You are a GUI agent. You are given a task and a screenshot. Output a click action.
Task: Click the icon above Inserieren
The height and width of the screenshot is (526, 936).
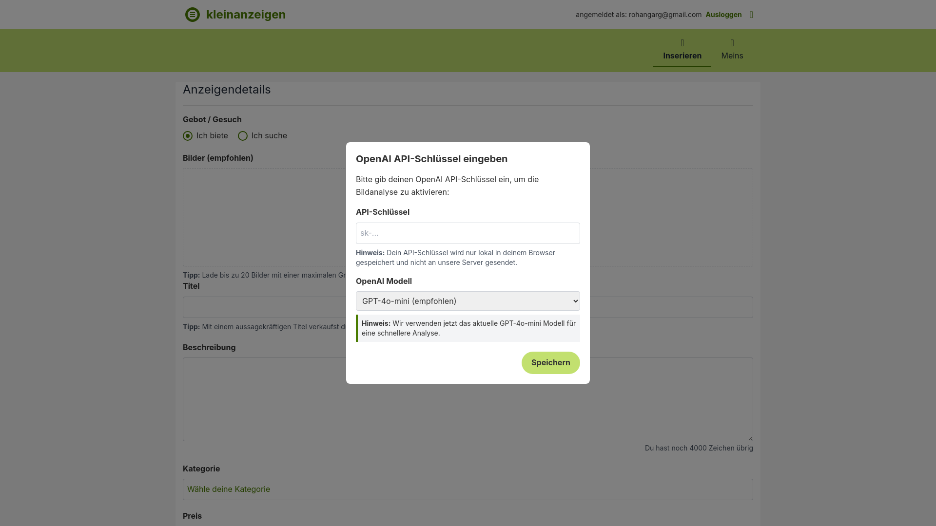[x=682, y=43]
